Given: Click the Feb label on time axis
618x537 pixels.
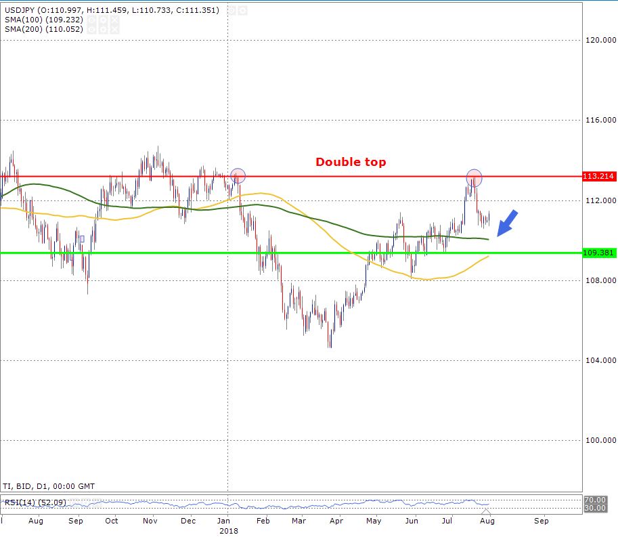Looking at the screenshot, I should pos(263,521).
